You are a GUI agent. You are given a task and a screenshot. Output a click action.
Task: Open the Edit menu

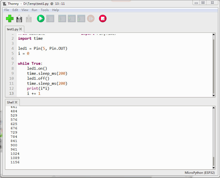point(15,10)
